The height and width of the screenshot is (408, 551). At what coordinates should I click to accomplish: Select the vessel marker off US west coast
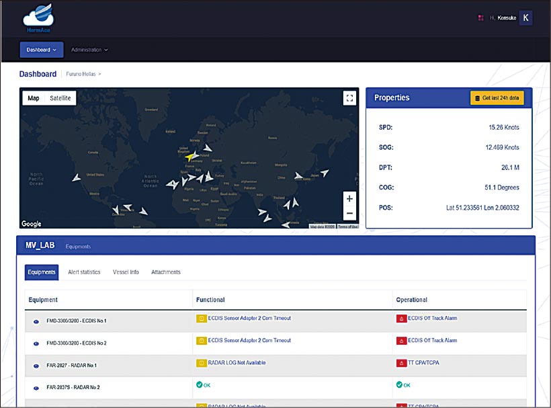(76, 178)
